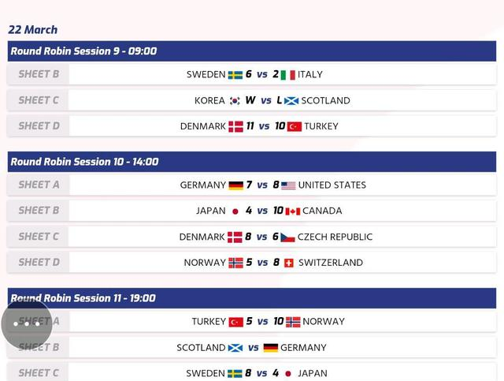Select the Germany vs United States match
504x381 pixels.
252,185
